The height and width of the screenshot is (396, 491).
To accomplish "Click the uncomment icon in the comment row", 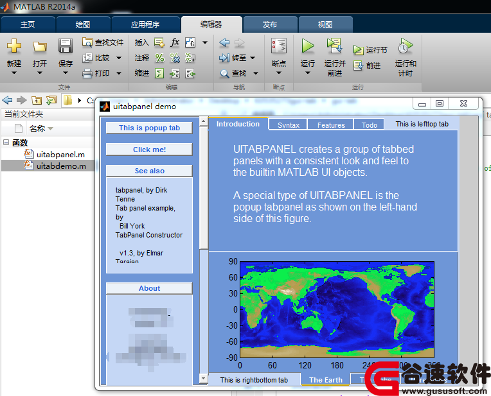I will click(x=175, y=58).
